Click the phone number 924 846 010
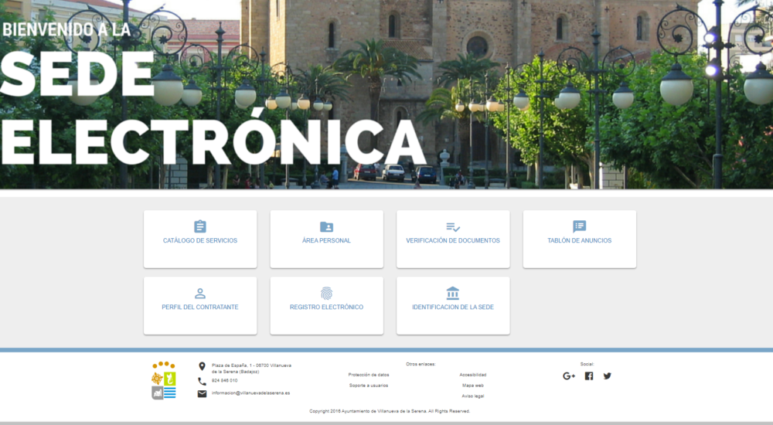This screenshot has height=425, width=773. (x=224, y=380)
